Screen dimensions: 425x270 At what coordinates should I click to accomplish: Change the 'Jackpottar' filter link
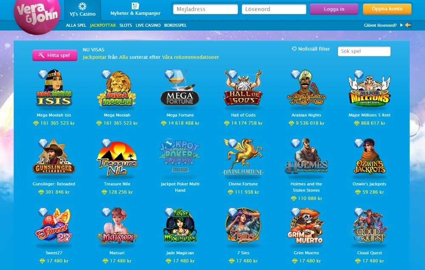94,57
